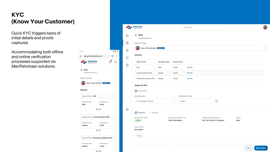The height and width of the screenshot is (152, 270).
Task: Open mobile browser tabs icon
Action: pos(112,56)
